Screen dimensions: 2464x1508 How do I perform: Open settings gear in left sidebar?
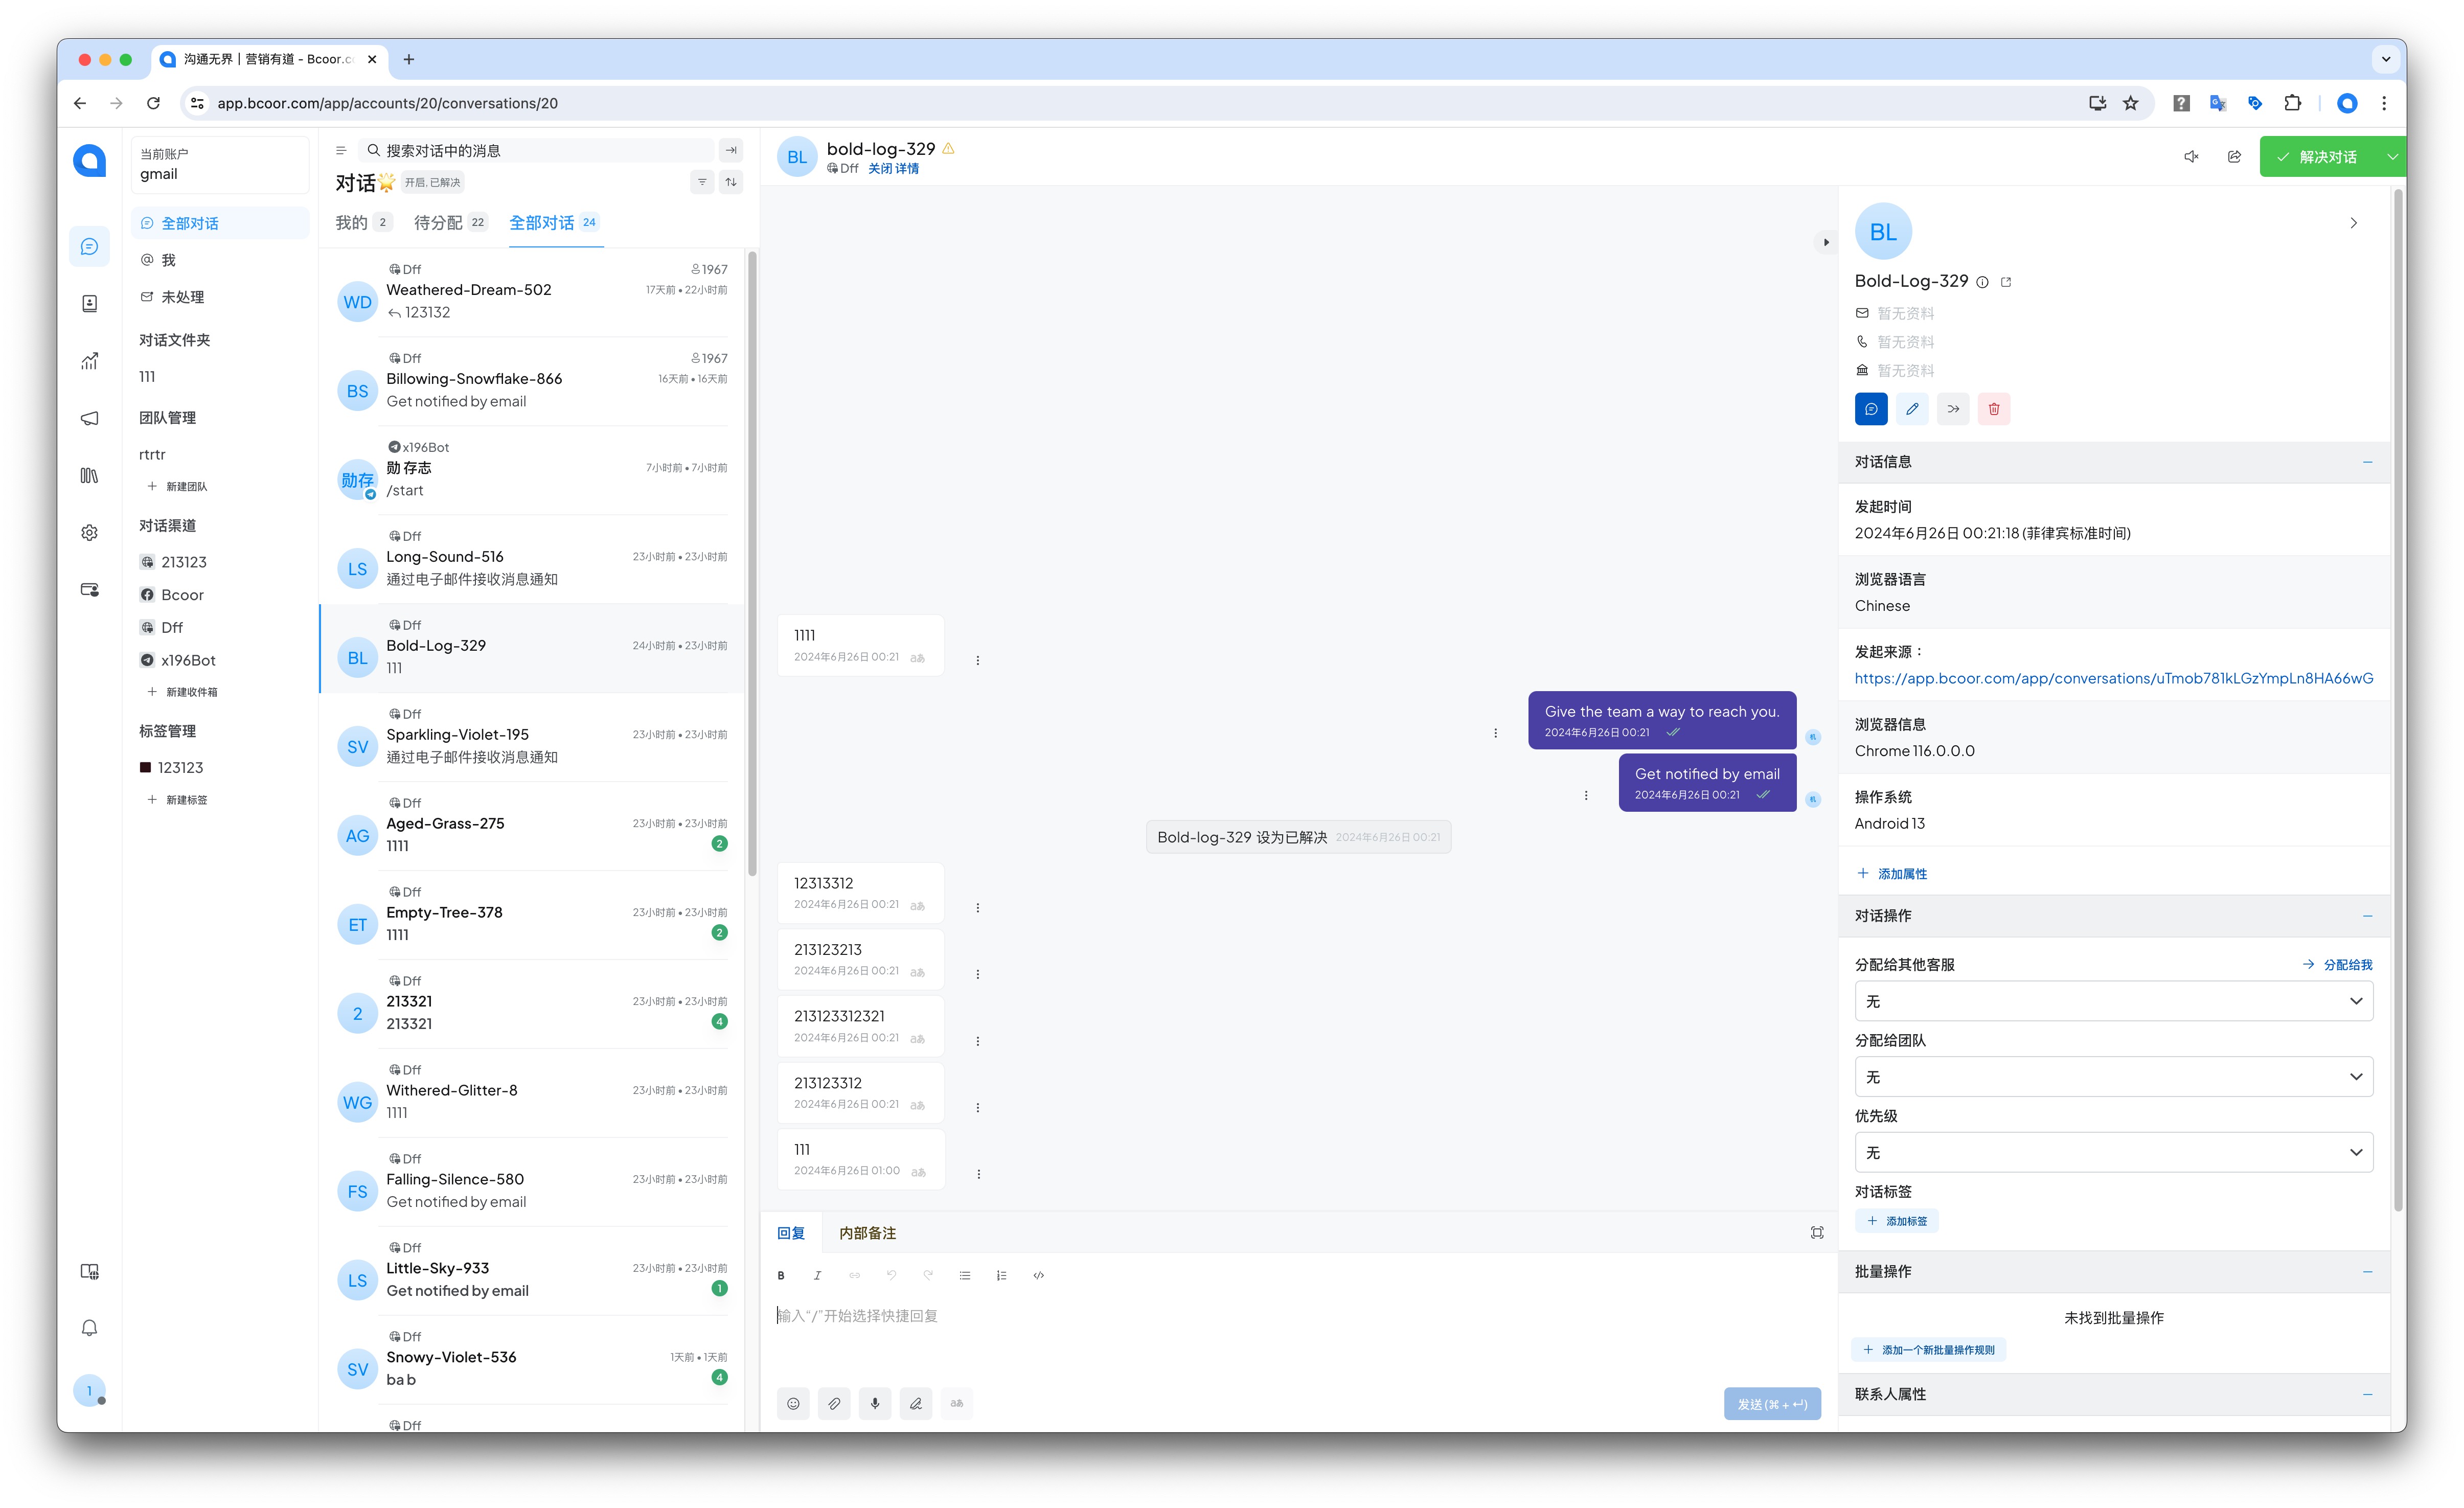89,533
